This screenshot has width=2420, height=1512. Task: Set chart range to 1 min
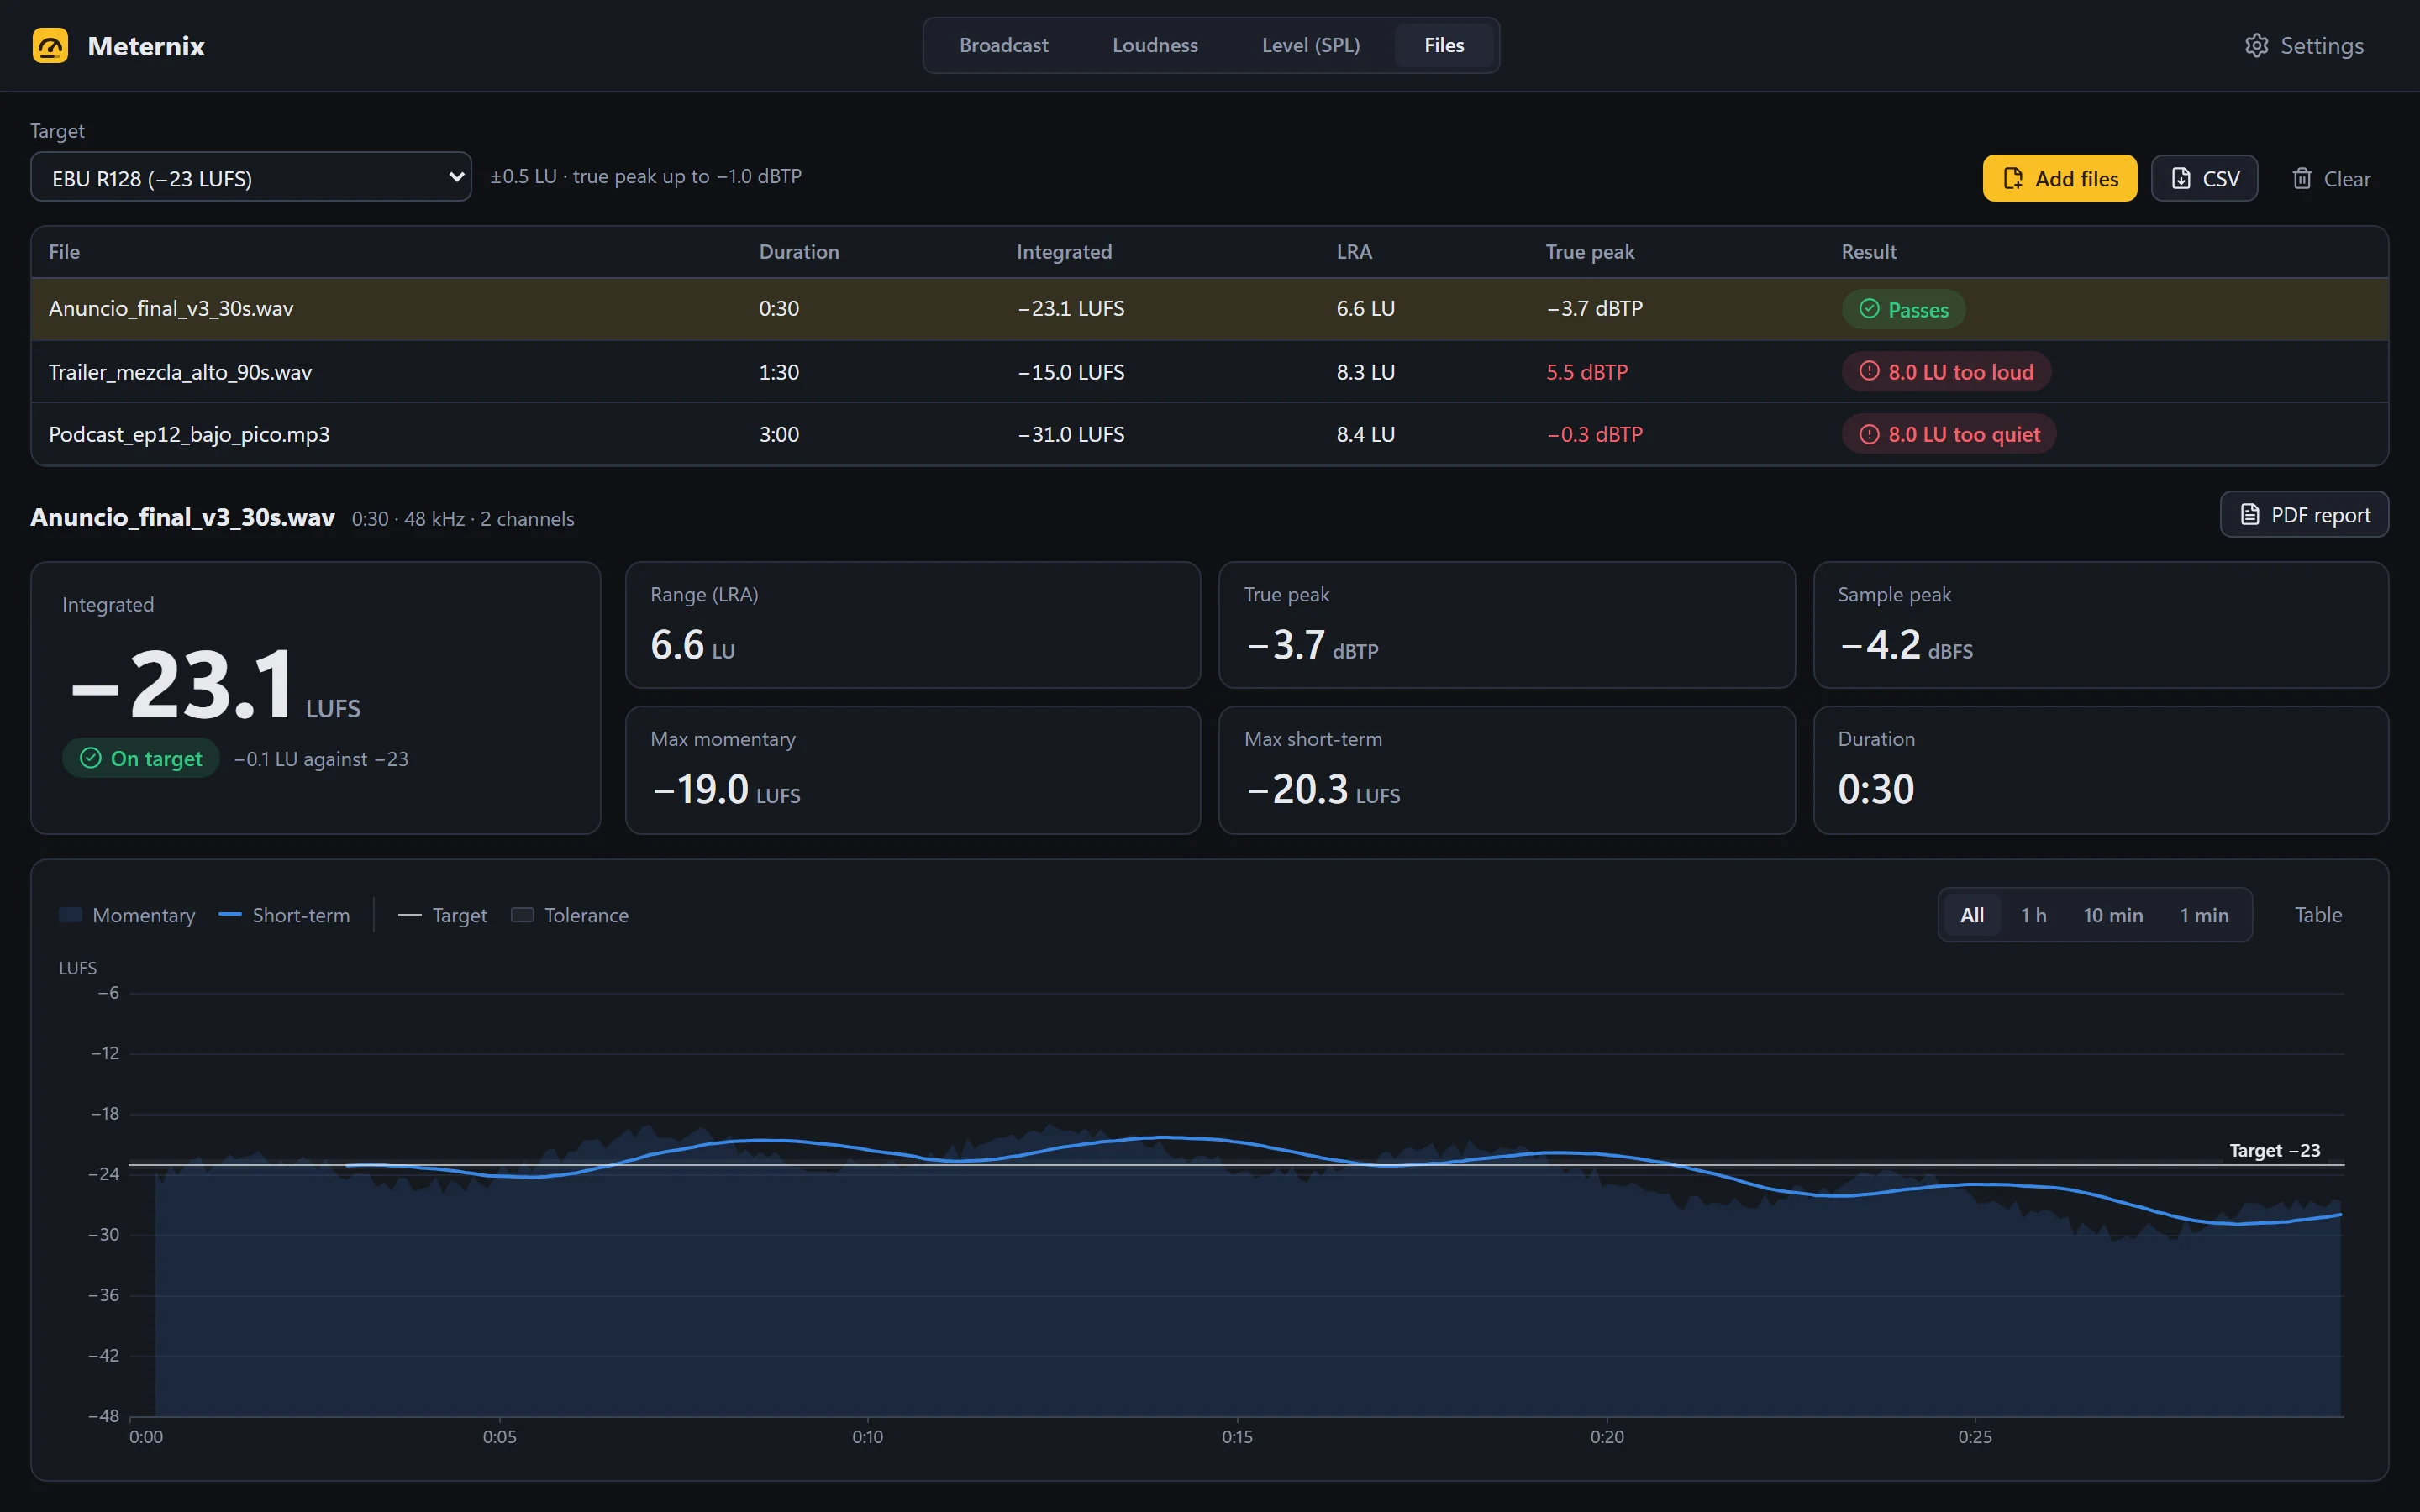pyautogui.click(x=2204, y=915)
